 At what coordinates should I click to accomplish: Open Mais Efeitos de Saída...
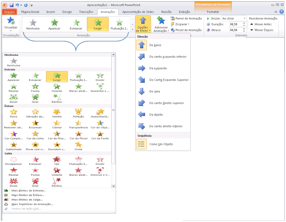27,200
